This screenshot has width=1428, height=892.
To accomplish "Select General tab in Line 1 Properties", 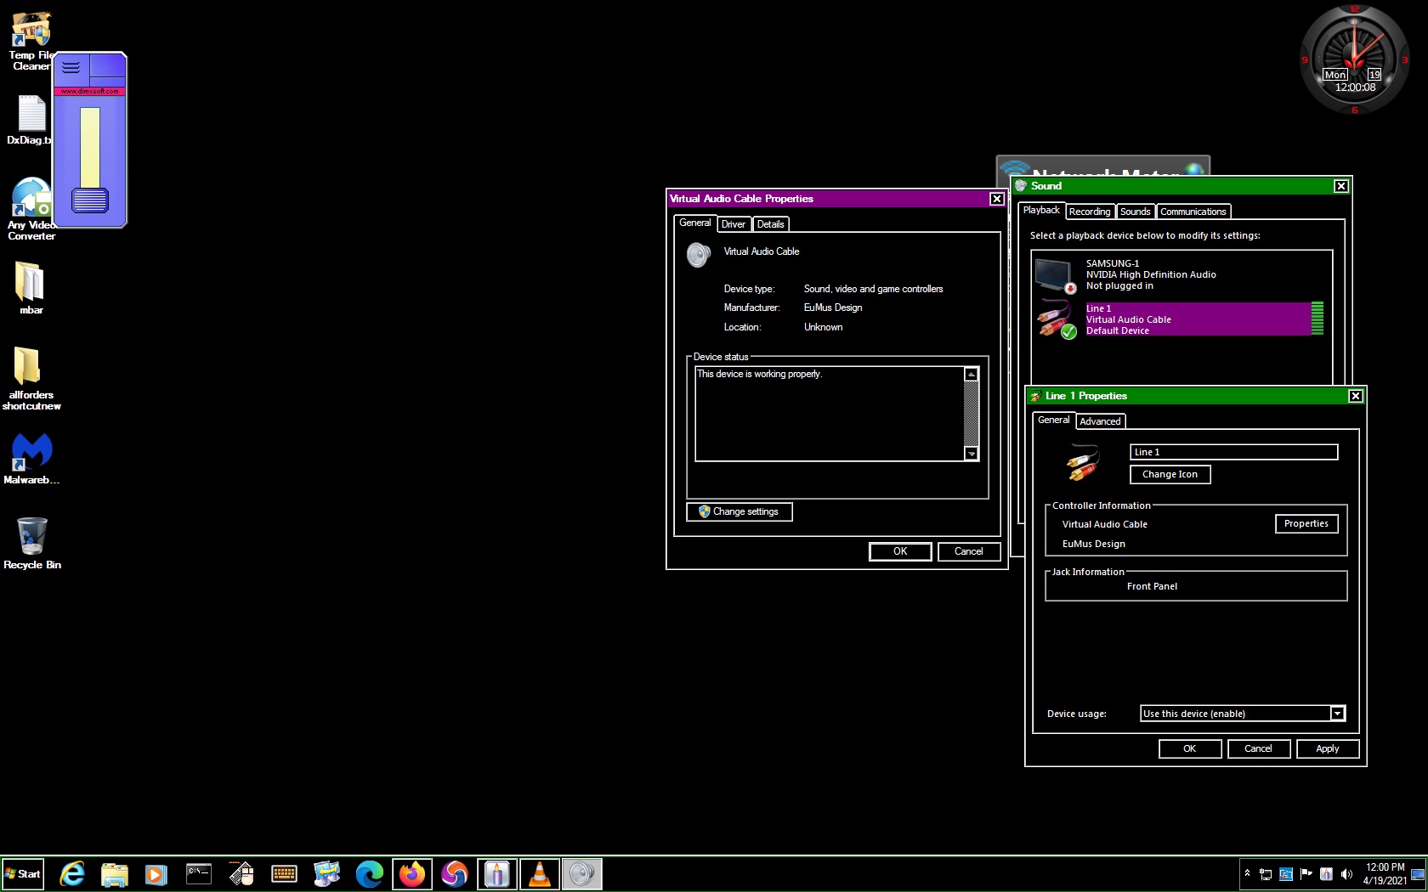I will pos(1053,420).
